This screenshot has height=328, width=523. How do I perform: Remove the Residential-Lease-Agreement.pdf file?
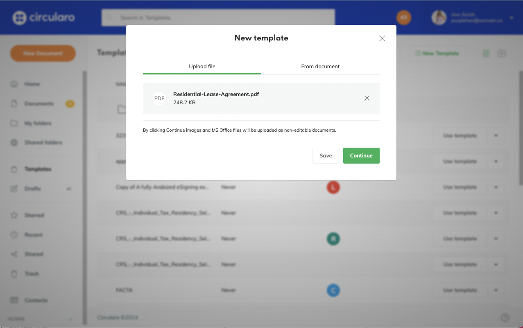367,98
